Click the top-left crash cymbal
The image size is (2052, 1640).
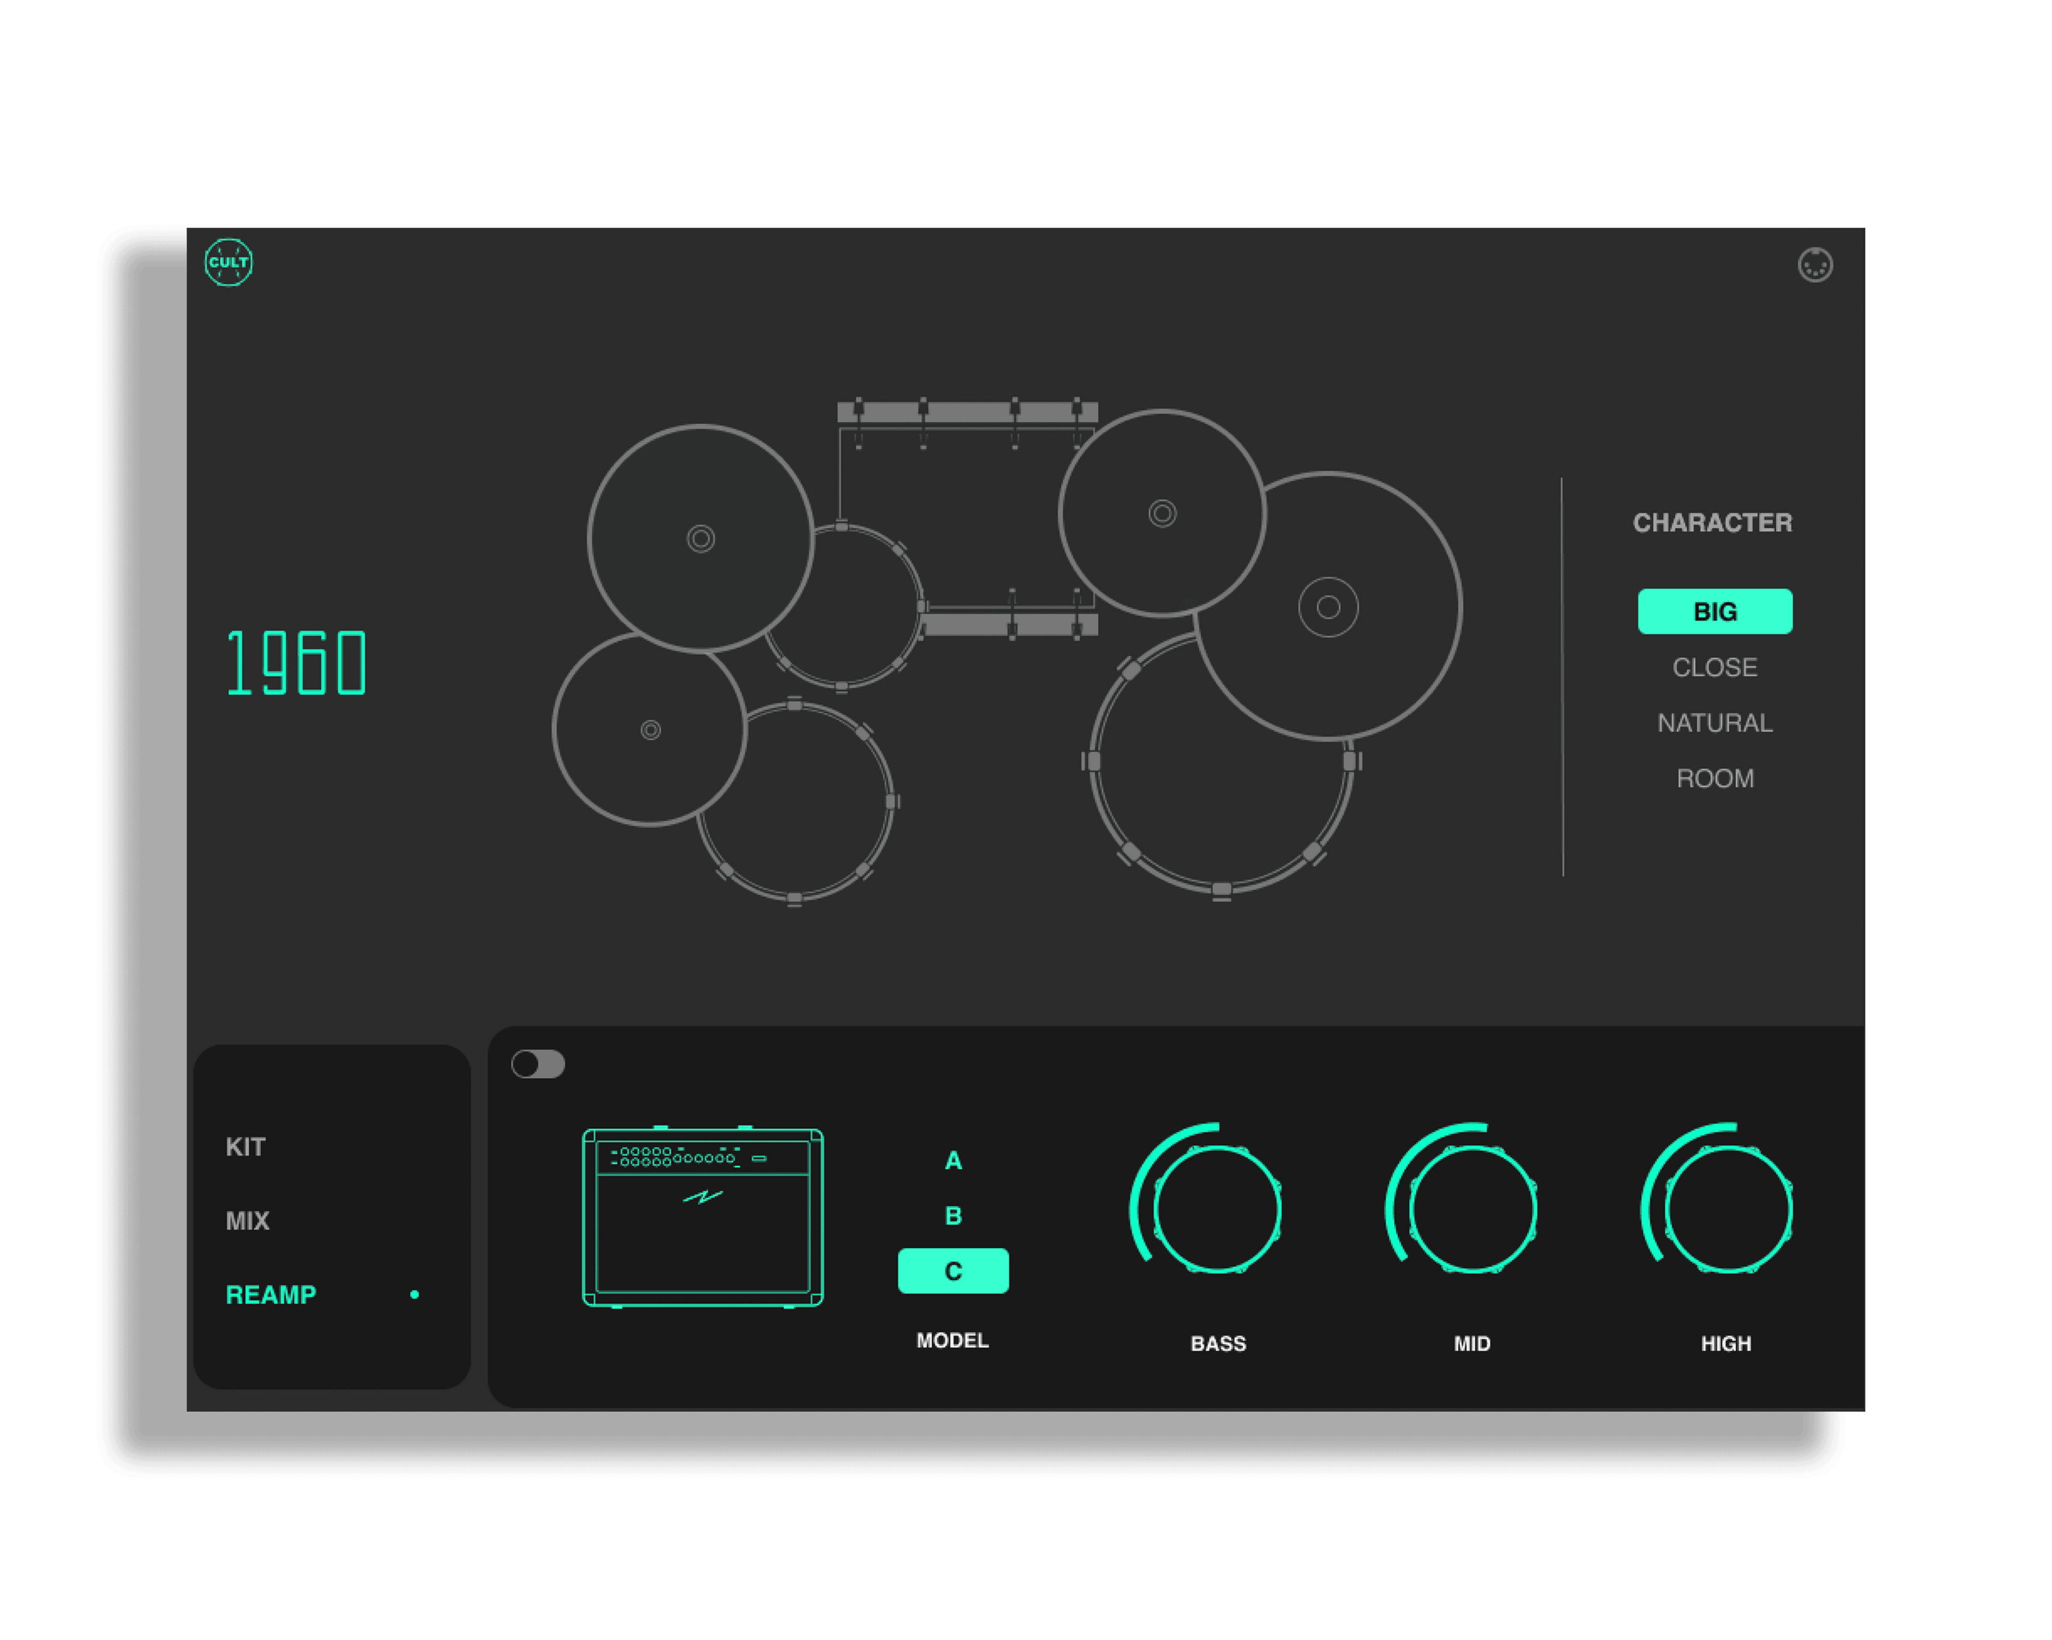pos(701,539)
